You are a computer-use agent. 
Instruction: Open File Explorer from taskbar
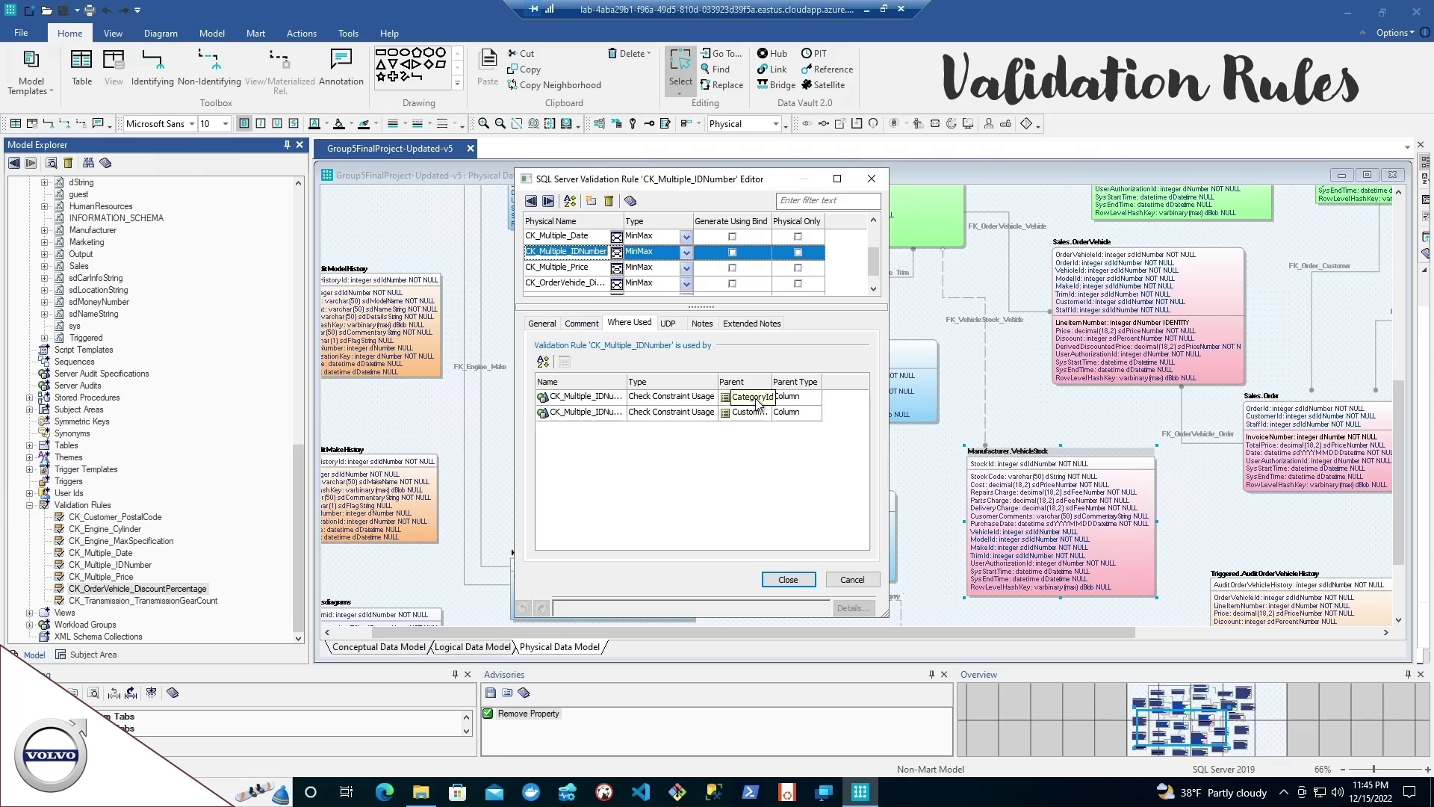(x=420, y=792)
